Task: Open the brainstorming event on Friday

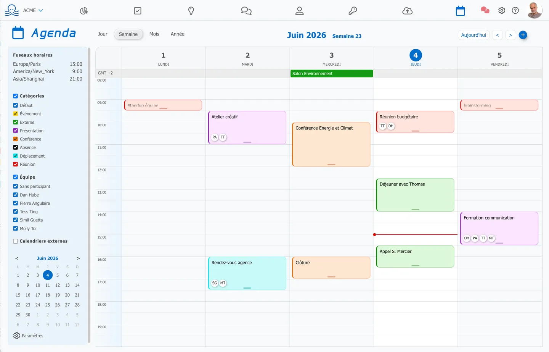Action: (x=499, y=105)
